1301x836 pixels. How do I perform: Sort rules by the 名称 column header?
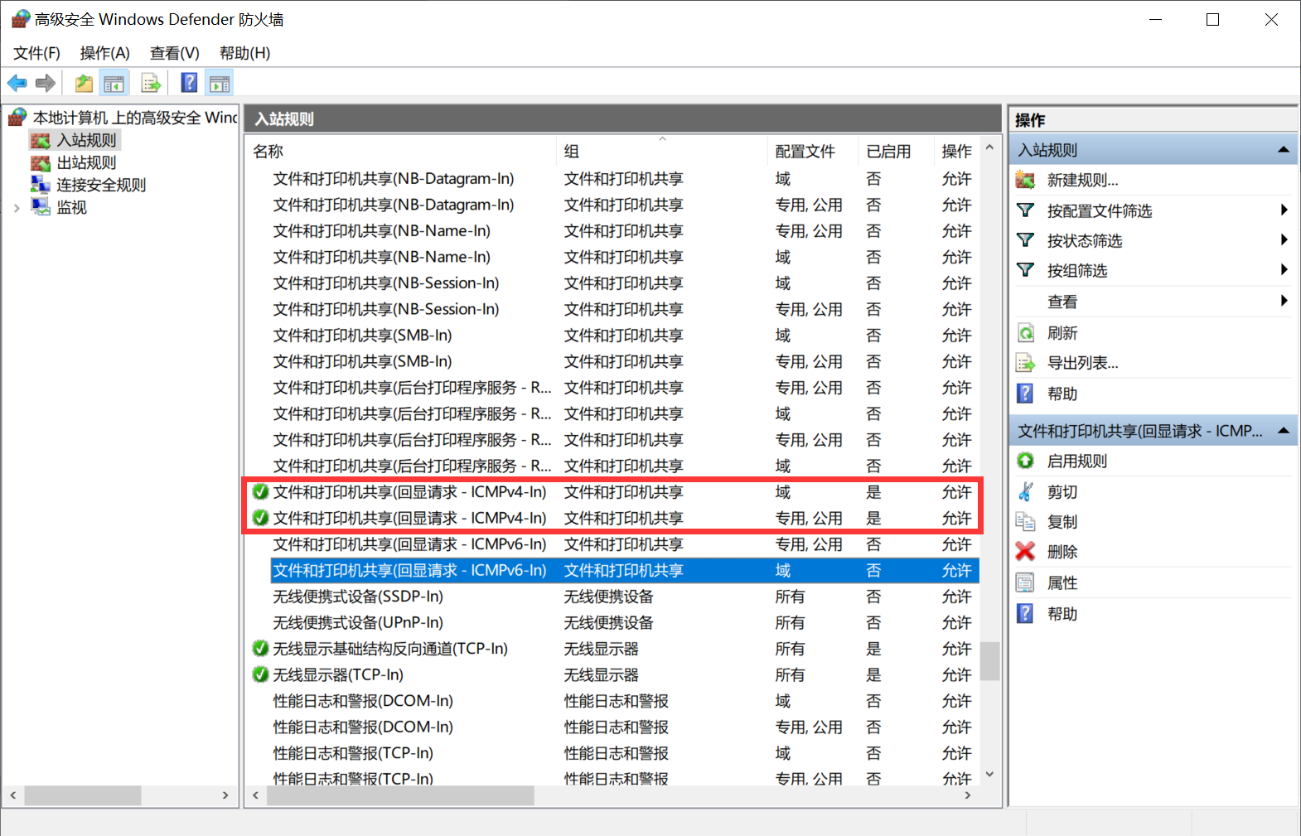(403, 152)
